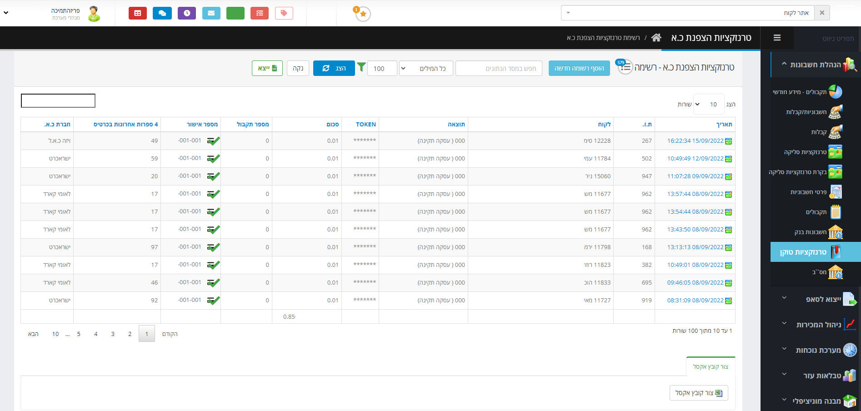This screenshot has height=411, width=861.
Task: Click the הוסף רשומה חדשה button
Action: [x=579, y=68]
